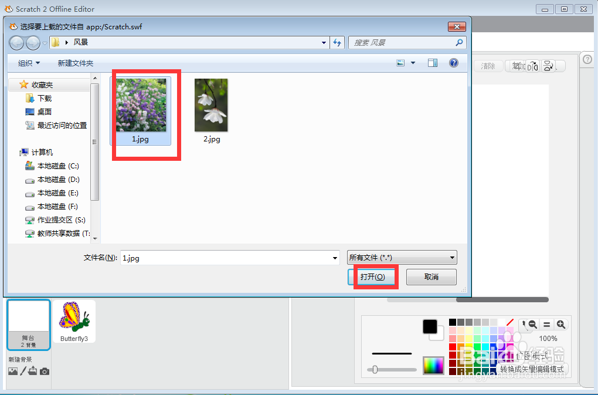Adjust the line width slider handle
This screenshot has height=395, width=598.
pyautogui.click(x=375, y=369)
